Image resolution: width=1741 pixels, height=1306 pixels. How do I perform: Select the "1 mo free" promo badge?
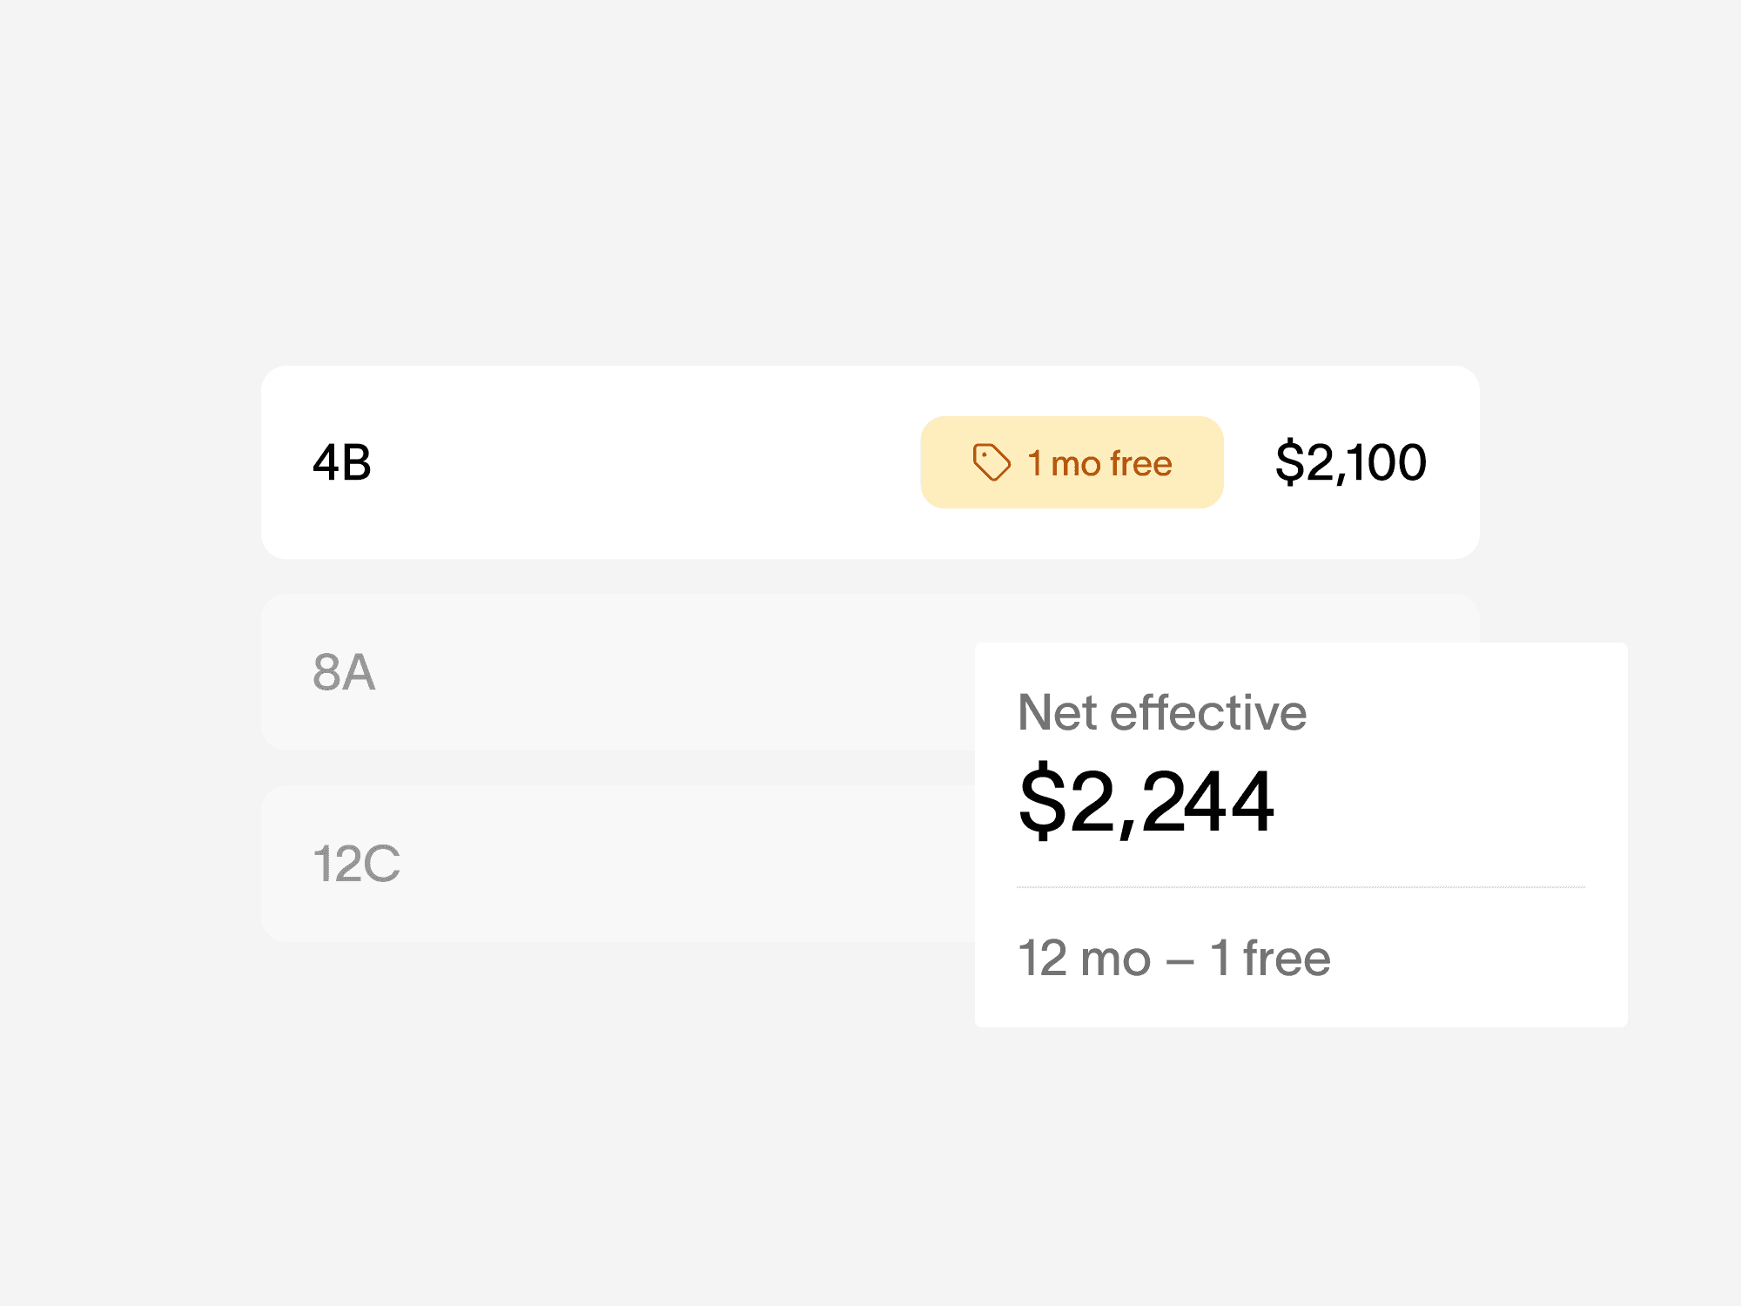pyautogui.click(x=1072, y=462)
